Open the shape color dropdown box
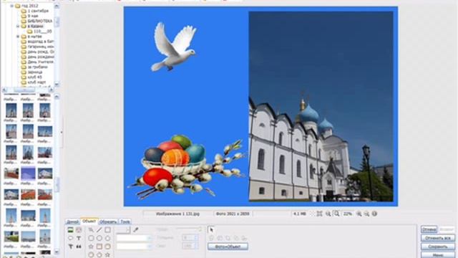 point(123,230)
